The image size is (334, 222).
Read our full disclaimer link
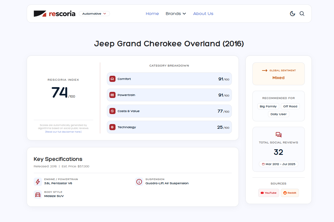pos(63,132)
